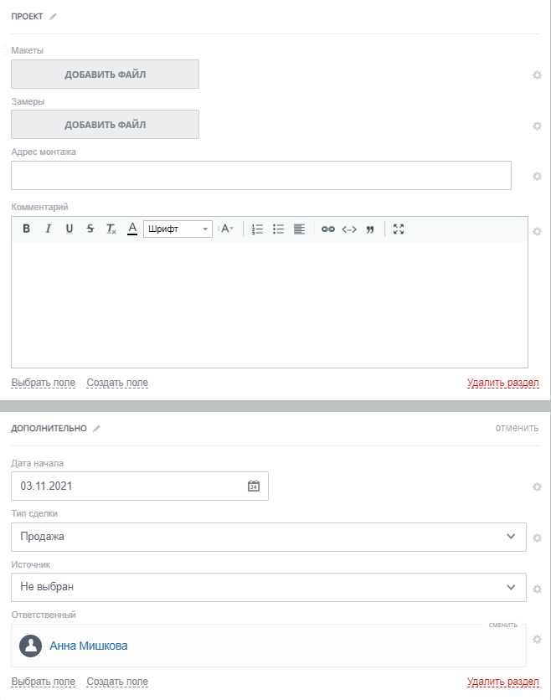Toggle italic formatting in comment editor

pyautogui.click(x=48, y=229)
